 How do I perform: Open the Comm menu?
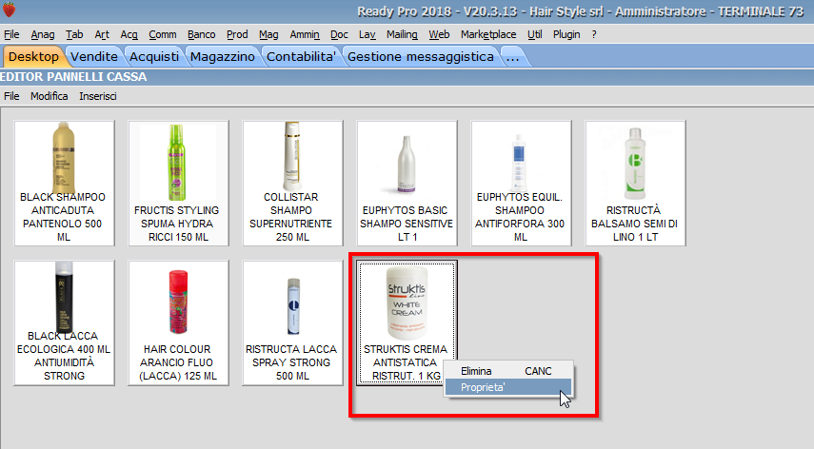[x=163, y=34]
